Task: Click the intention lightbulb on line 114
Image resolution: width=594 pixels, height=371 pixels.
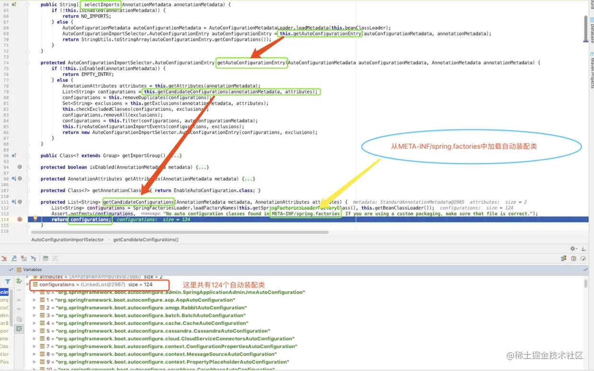Action: tap(35, 219)
